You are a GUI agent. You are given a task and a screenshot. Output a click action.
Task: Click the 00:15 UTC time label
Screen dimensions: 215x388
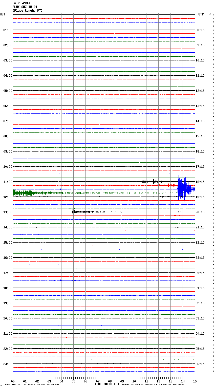pyautogui.click(x=200, y=273)
